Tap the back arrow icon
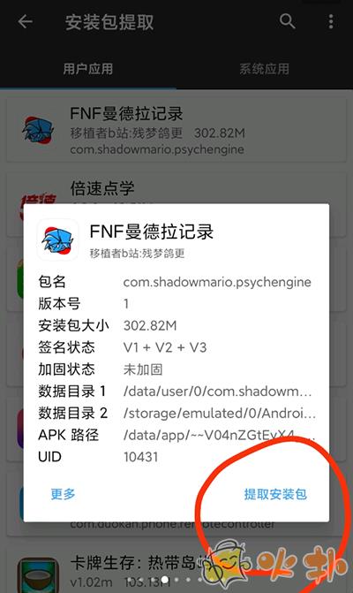Screen dimensions: 353x593 (x=25, y=21)
